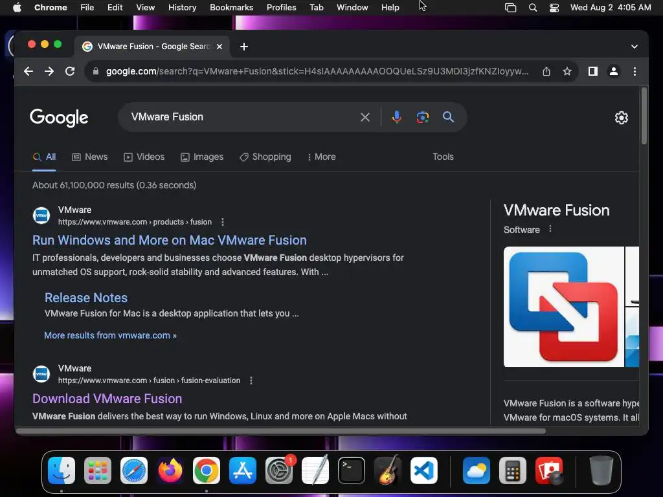Open Calculator from the Dock
The width and height of the screenshot is (663, 497).
[513, 470]
